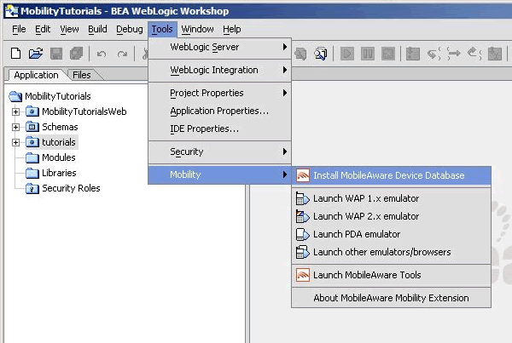Click the debug checklist icon left of Step Into
This screenshot has height=343, width=512.
(x=413, y=54)
